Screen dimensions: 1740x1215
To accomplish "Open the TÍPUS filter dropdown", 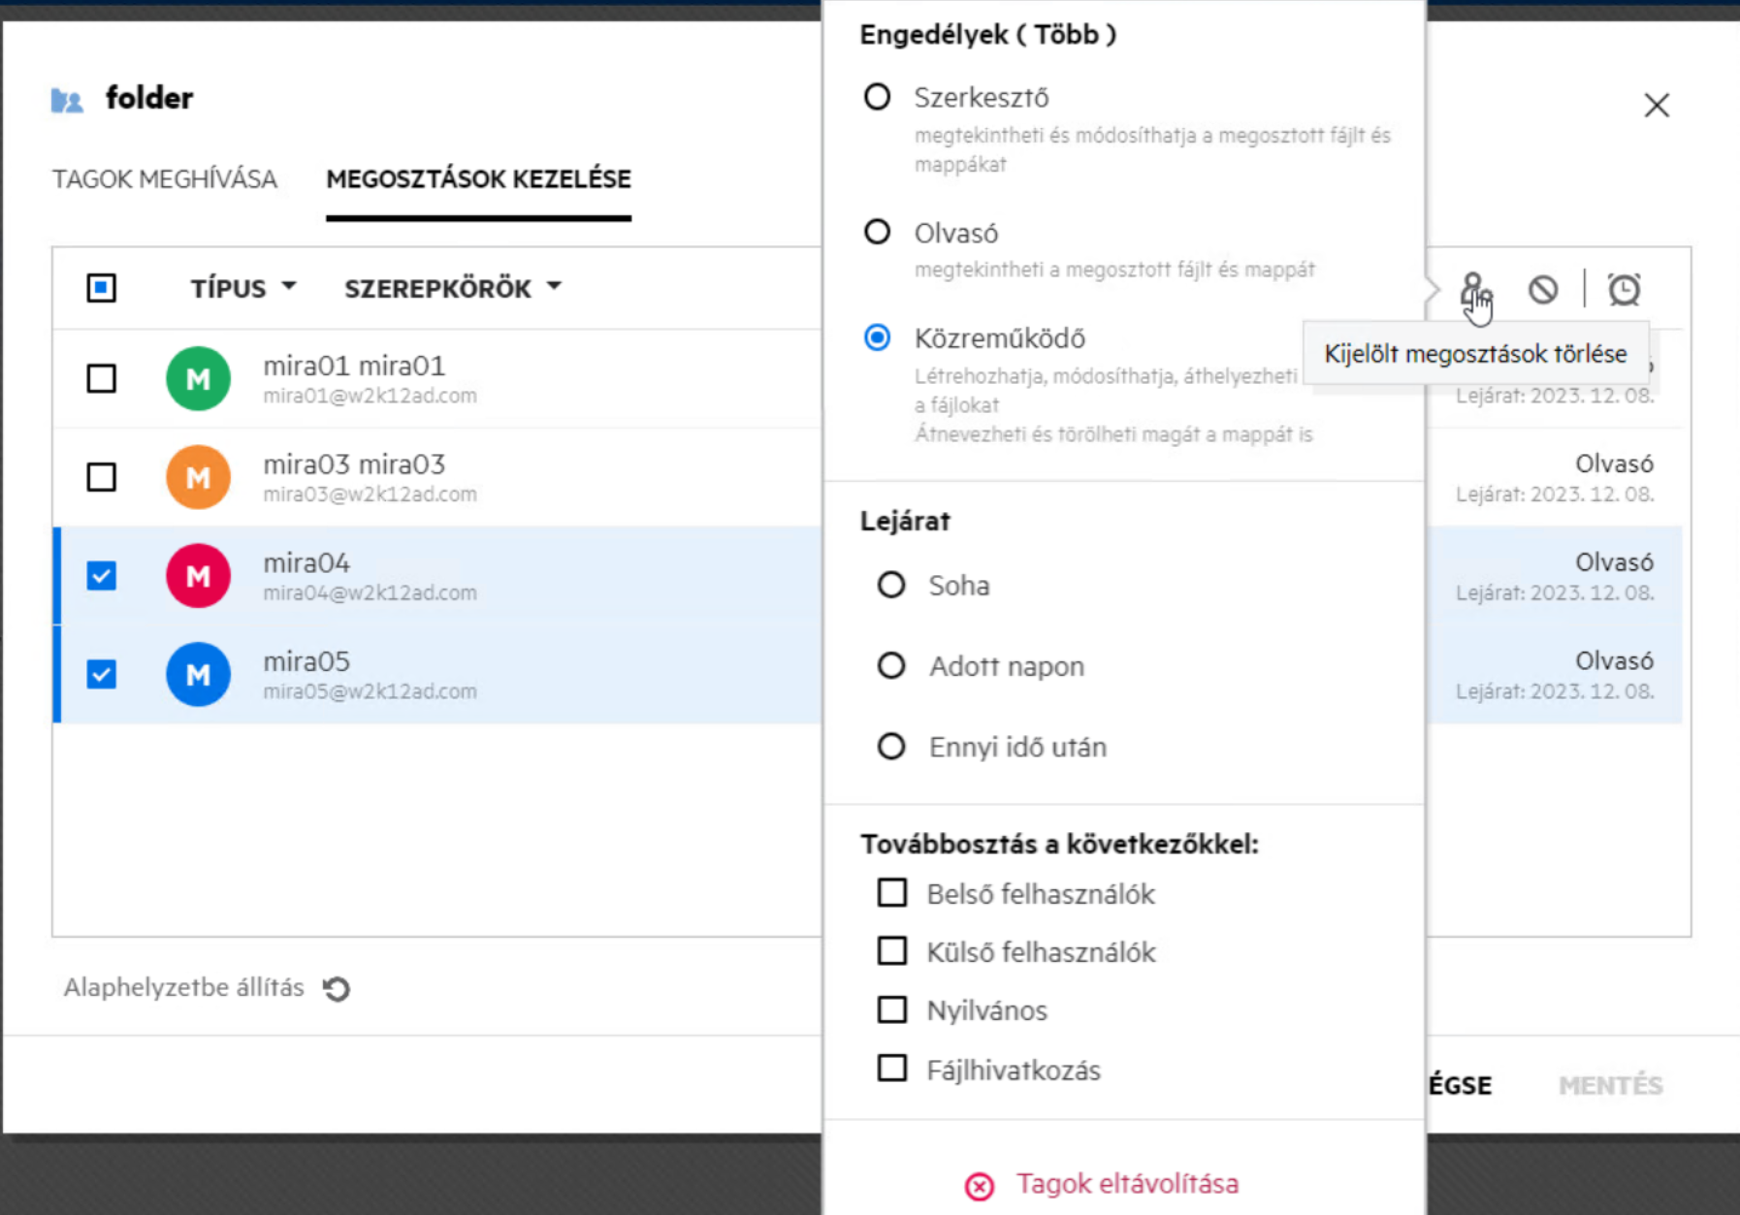I will click(x=242, y=288).
